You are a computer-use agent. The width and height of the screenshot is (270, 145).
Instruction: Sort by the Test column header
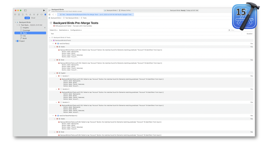(x=52, y=34)
